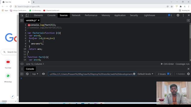191x107 pixels.
Task: Open the top context dropdown
Action: tap(35, 74)
